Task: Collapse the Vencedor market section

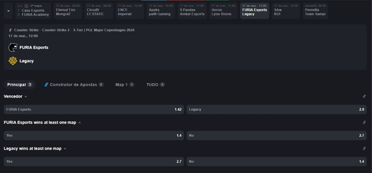Action: [26, 97]
